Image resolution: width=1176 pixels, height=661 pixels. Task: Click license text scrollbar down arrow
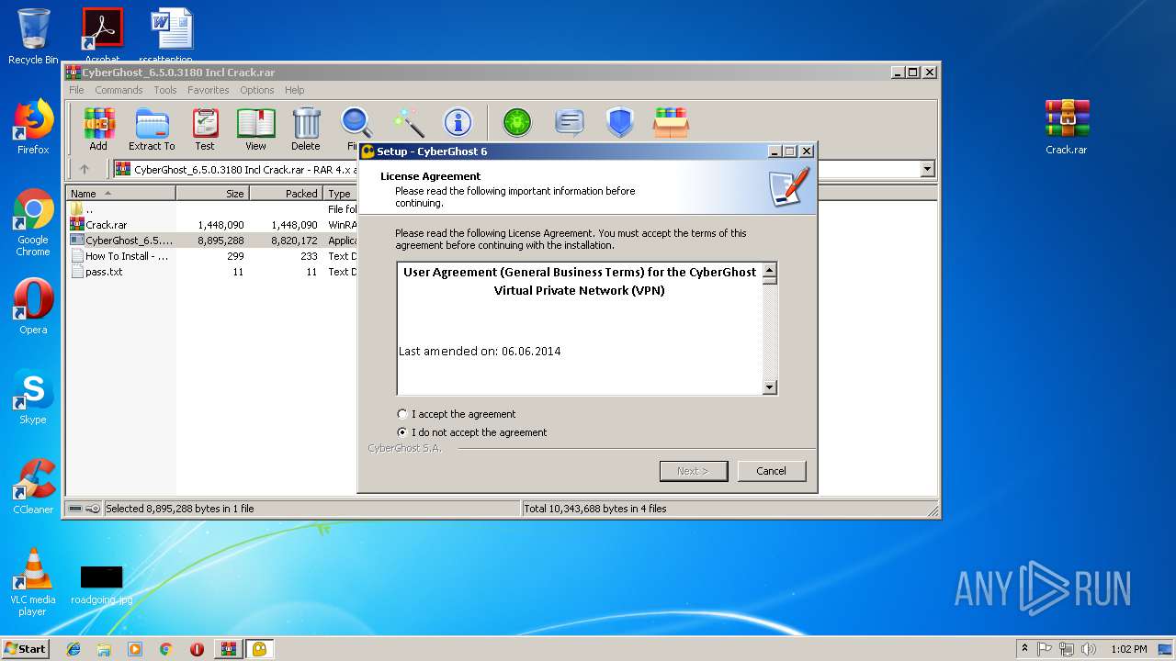click(x=770, y=387)
